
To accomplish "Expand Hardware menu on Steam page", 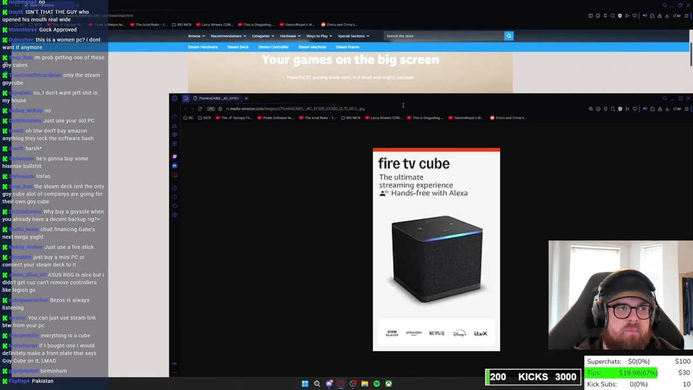I will (290, 36).
